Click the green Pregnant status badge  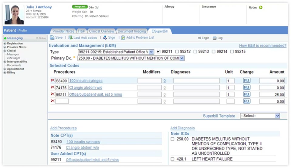[80, 7]
